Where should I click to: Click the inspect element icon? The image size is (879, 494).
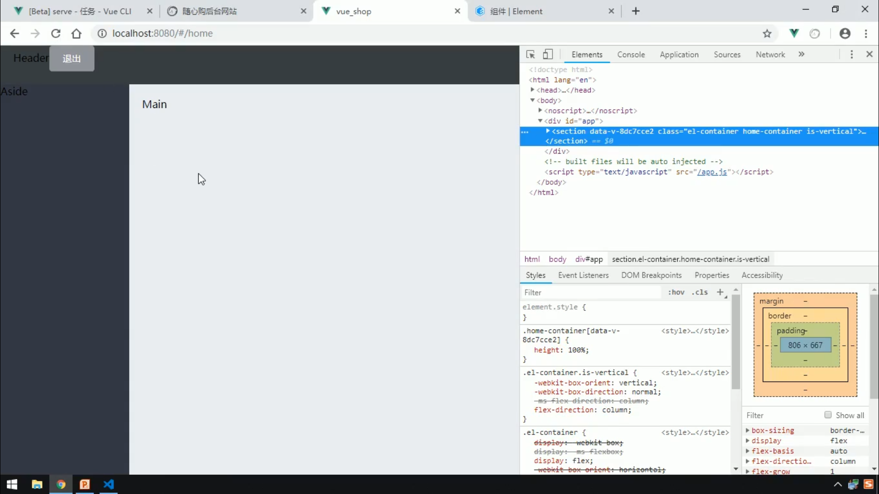pyautogui.click(x=530, y=54)
